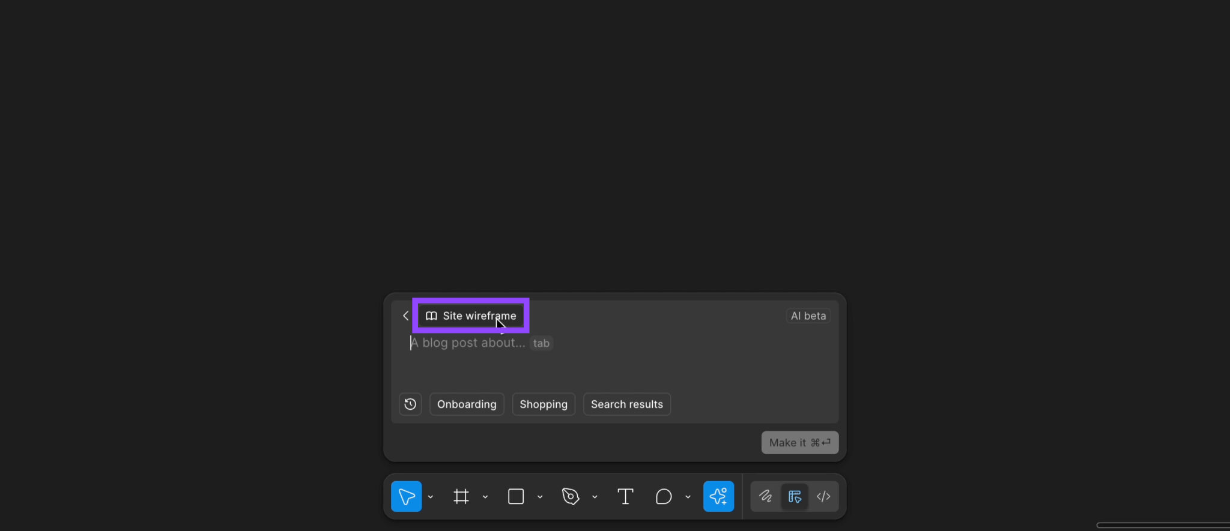The width and height of the screenshot is (1230, 531).
Task: Select the Rectangle shape tool
Action: pyautogui.click(x=516, y=497)
